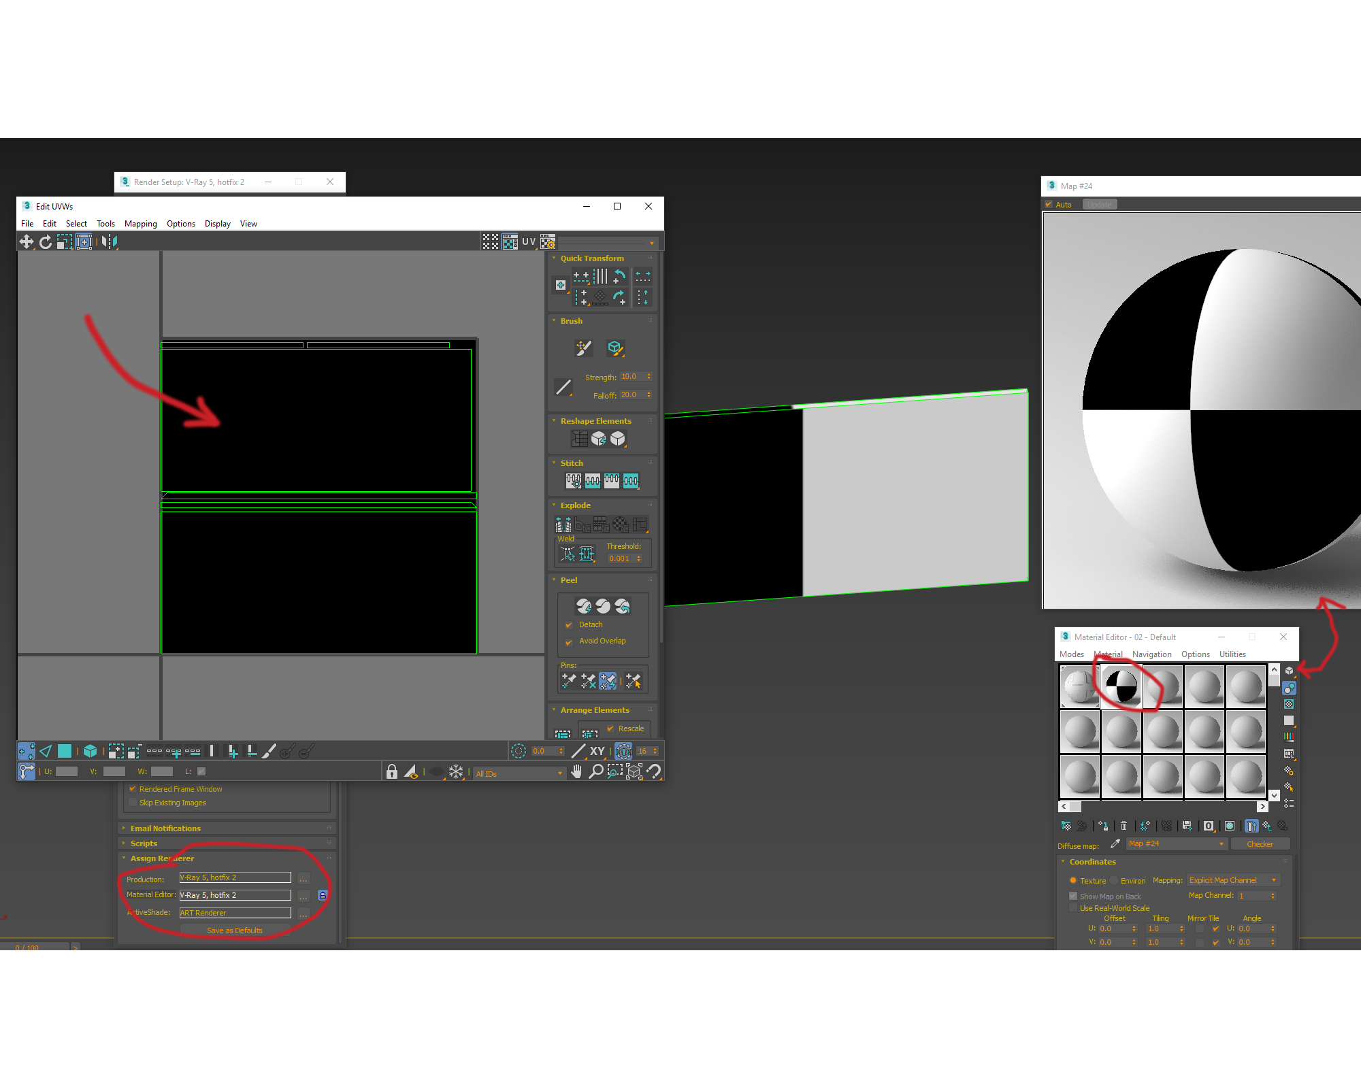The height and width of the screenshot is (1089, 1361).
Task: Open the UV brush paint tool
Action: pyautogui.click(x=584, y=348)
